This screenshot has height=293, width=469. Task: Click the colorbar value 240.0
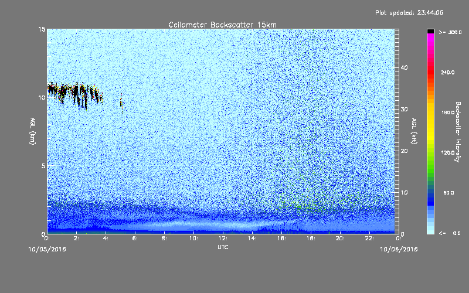447,72
